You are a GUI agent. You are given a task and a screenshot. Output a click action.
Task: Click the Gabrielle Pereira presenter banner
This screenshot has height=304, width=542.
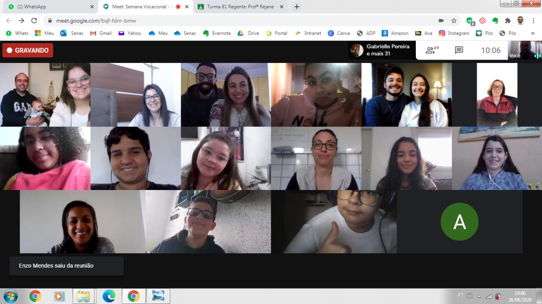pyautogui.click(x=381, y=50)
